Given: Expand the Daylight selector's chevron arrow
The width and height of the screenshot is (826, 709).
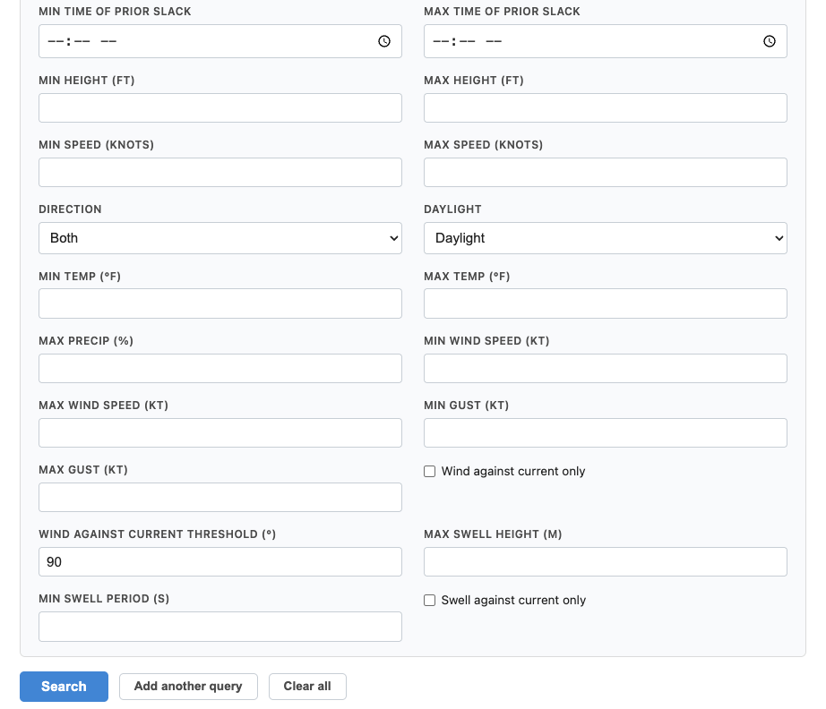Looking at the screenshot, I should click(777, 237).
